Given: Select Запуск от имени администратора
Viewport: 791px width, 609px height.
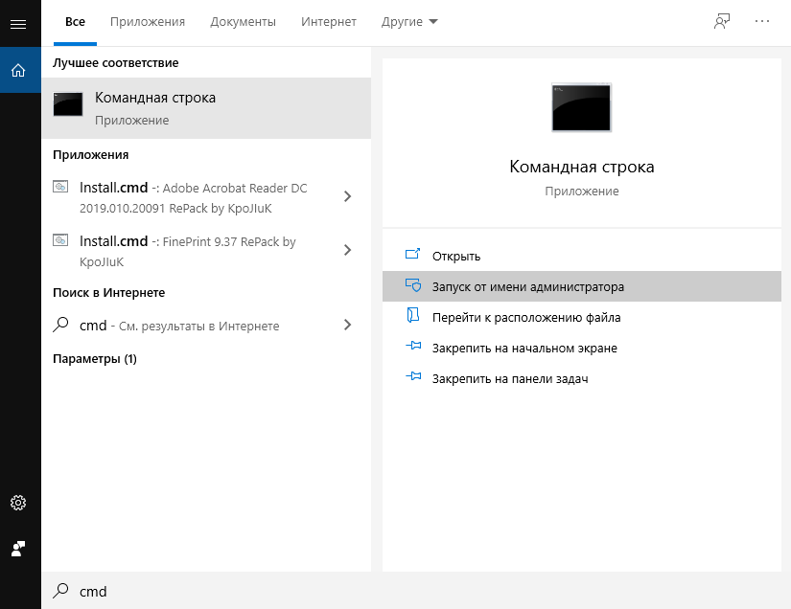Looking at the screenshot, I should [x=527, y=286].
